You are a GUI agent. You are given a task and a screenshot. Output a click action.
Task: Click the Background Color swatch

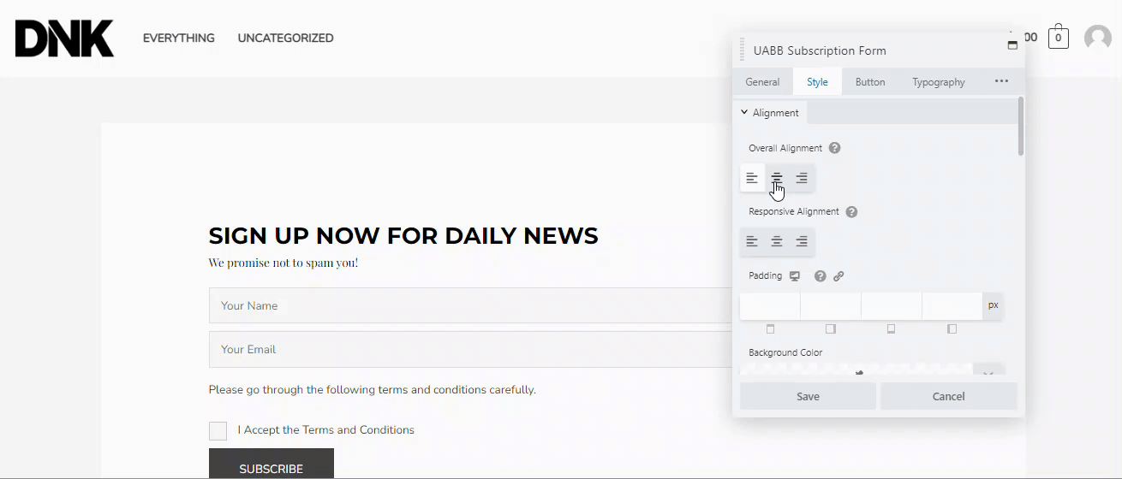pos(856,371)
